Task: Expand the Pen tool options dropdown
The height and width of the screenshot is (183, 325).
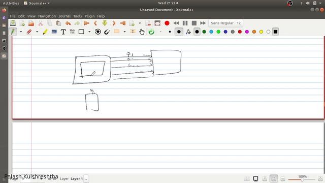Action: [21, 32]
